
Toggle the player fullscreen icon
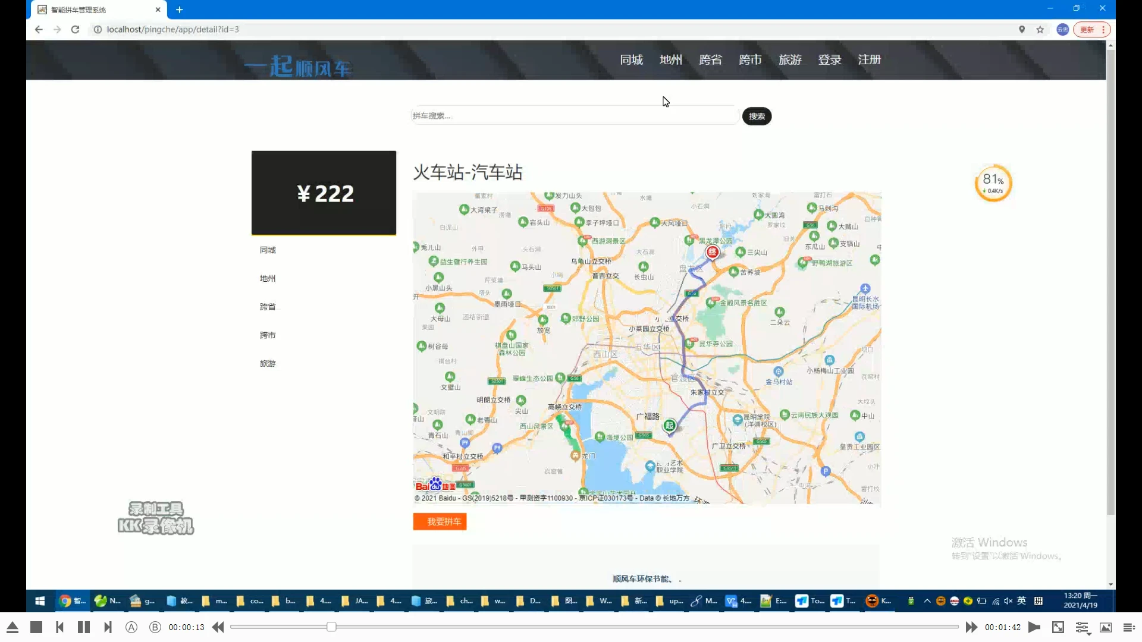1058,627
